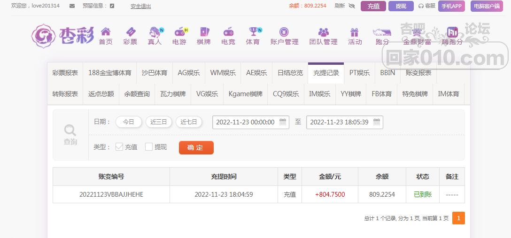Viewport: 511px width, 238px height.
Task: Open the 彩票 lottery ticket icon
Action: point(130,31)
